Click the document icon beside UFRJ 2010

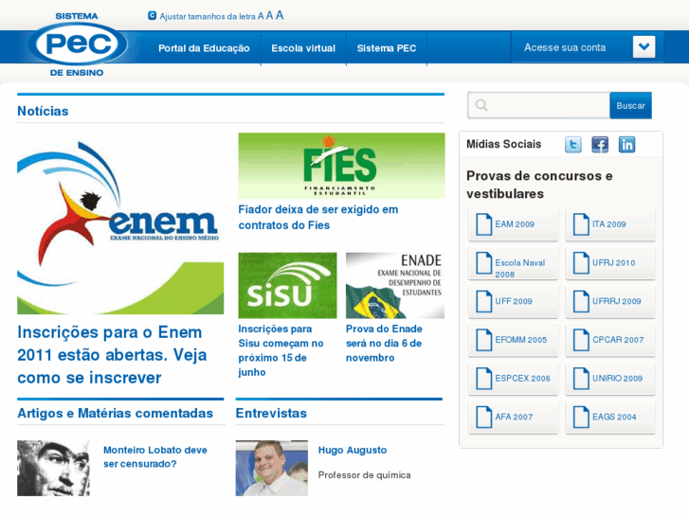tap(581, 263)
